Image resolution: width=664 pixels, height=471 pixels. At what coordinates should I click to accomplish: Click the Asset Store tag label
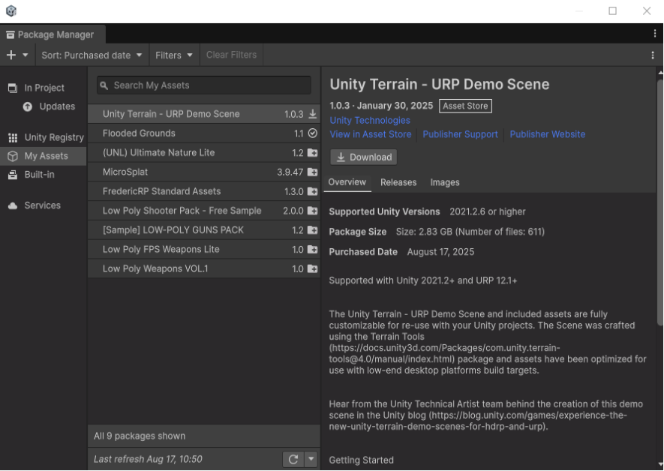click(x=465, y=106)
